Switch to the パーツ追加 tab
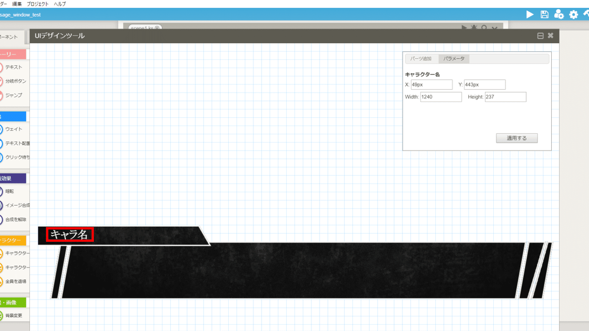 click(421, 59)
